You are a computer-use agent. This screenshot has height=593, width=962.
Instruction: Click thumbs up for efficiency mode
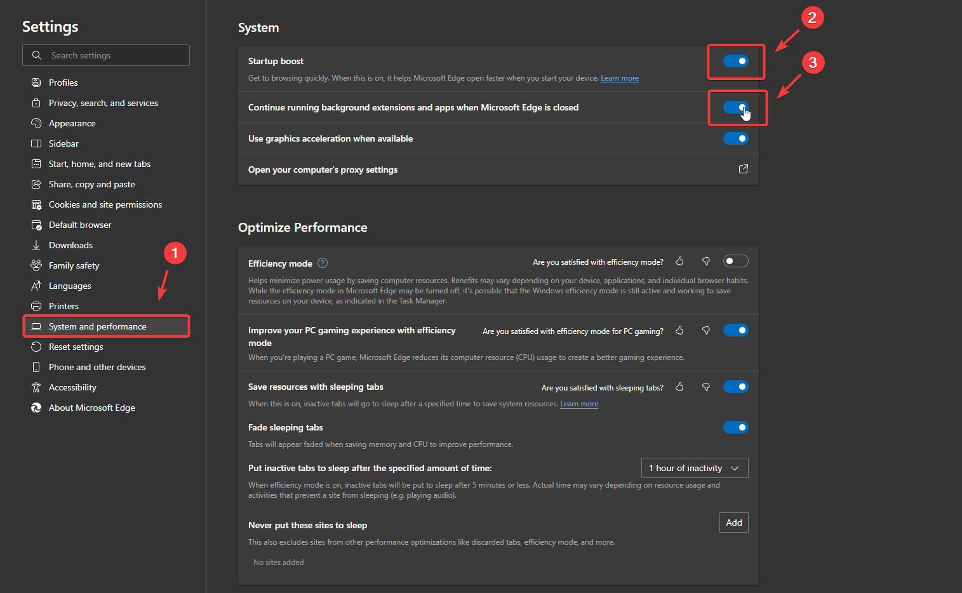click(679, 262)
